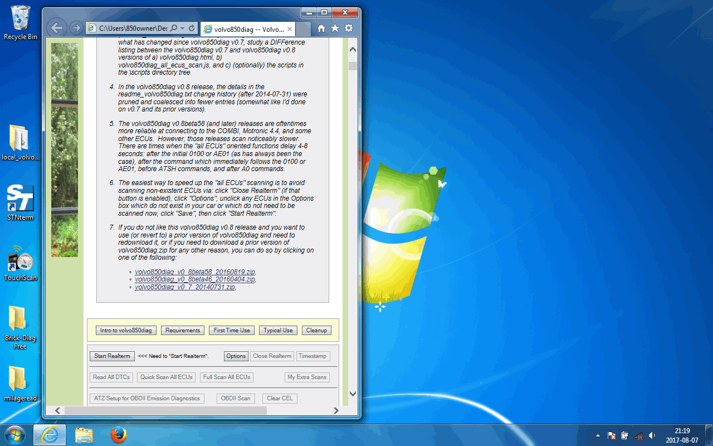The width and height of the screenshot is (713, 446).
Task: Click the Read All DTCs button
Action: pyautogui.click(x=111, y=377)
